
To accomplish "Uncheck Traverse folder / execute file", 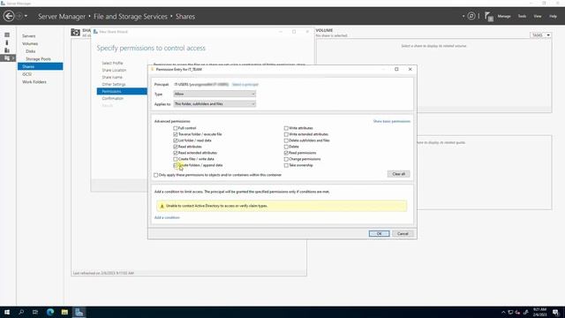I will pos(176,134).
